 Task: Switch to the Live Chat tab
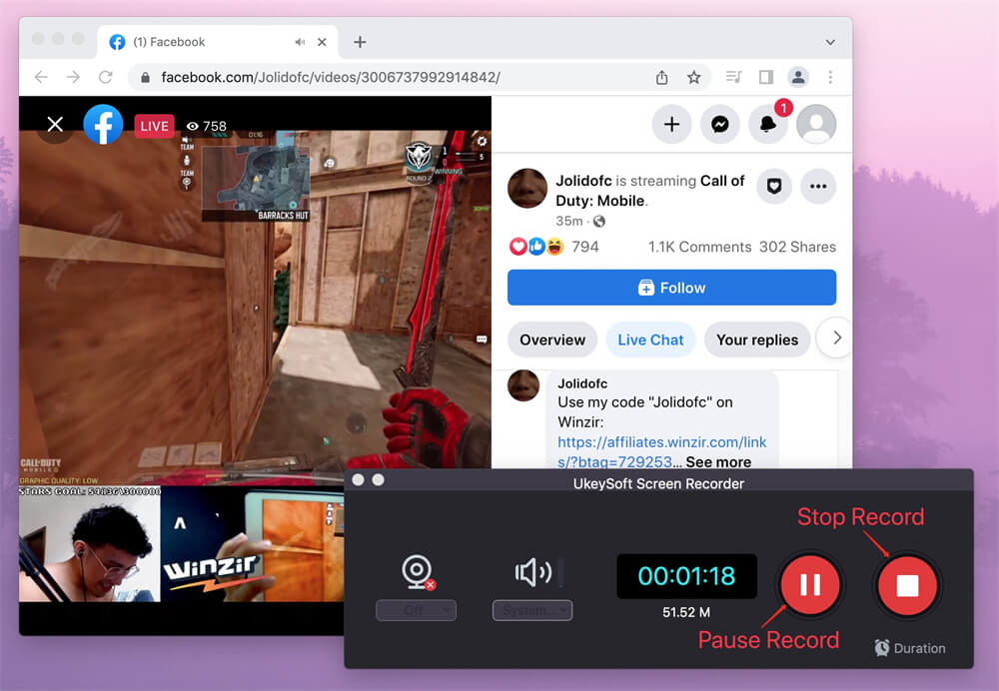[x=650, y=340]
